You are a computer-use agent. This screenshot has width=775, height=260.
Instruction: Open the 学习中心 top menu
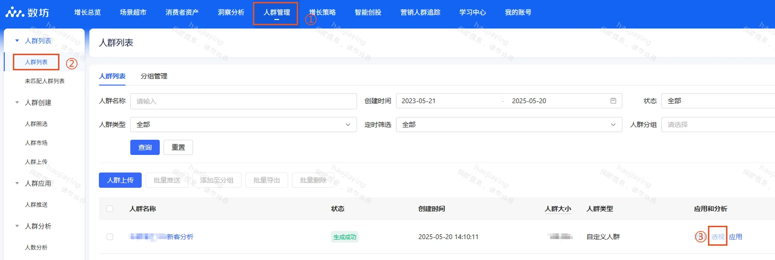[x=473, y=12]
